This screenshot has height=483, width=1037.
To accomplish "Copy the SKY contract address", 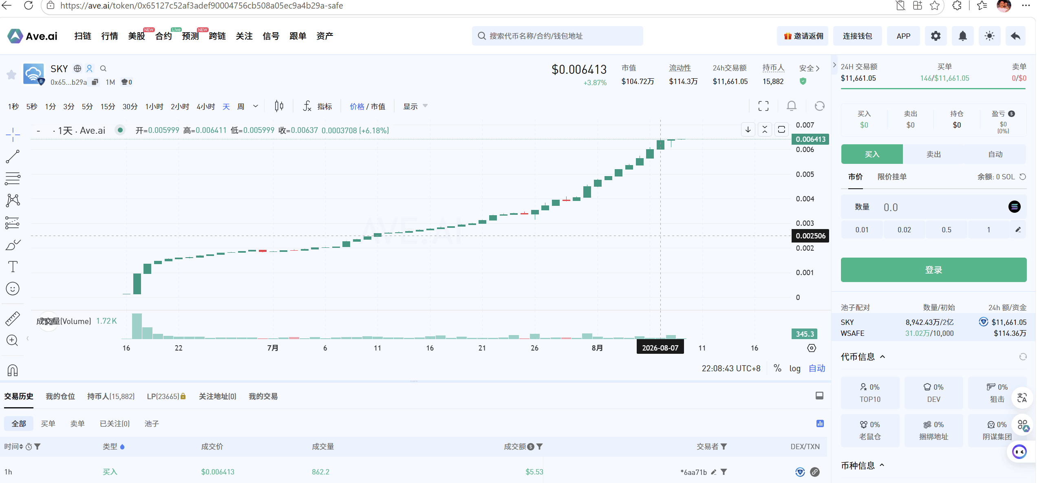I will pos(95,82).
